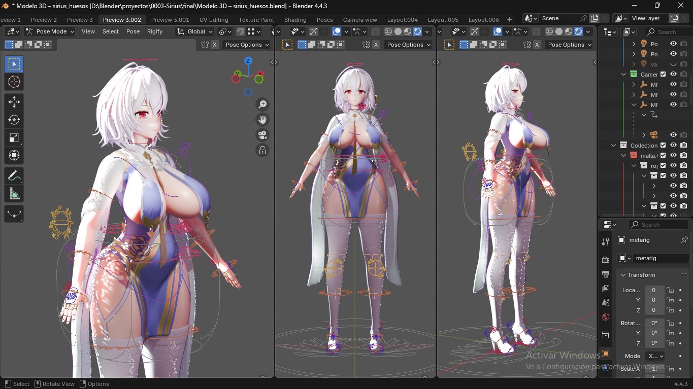The height and width of the screenshot is (389, 693).
Task: Click the hand pan viewport gizmo
Action: click(262, 120)
